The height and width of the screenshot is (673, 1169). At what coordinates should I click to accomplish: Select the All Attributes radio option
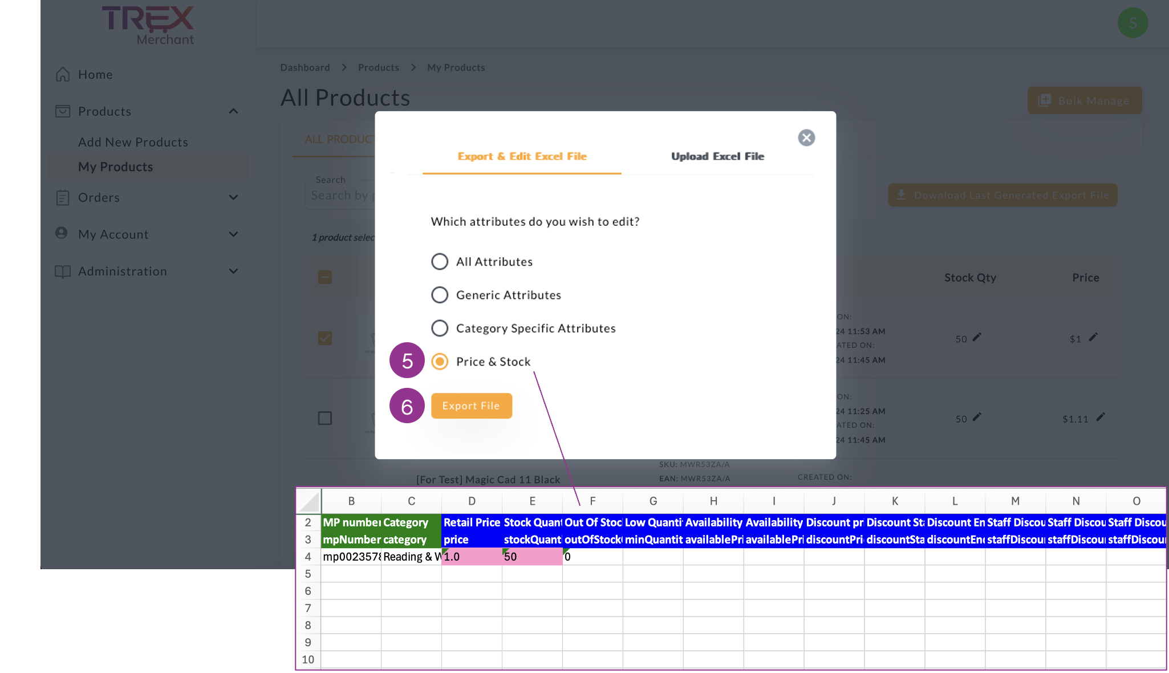coord(440,262)
